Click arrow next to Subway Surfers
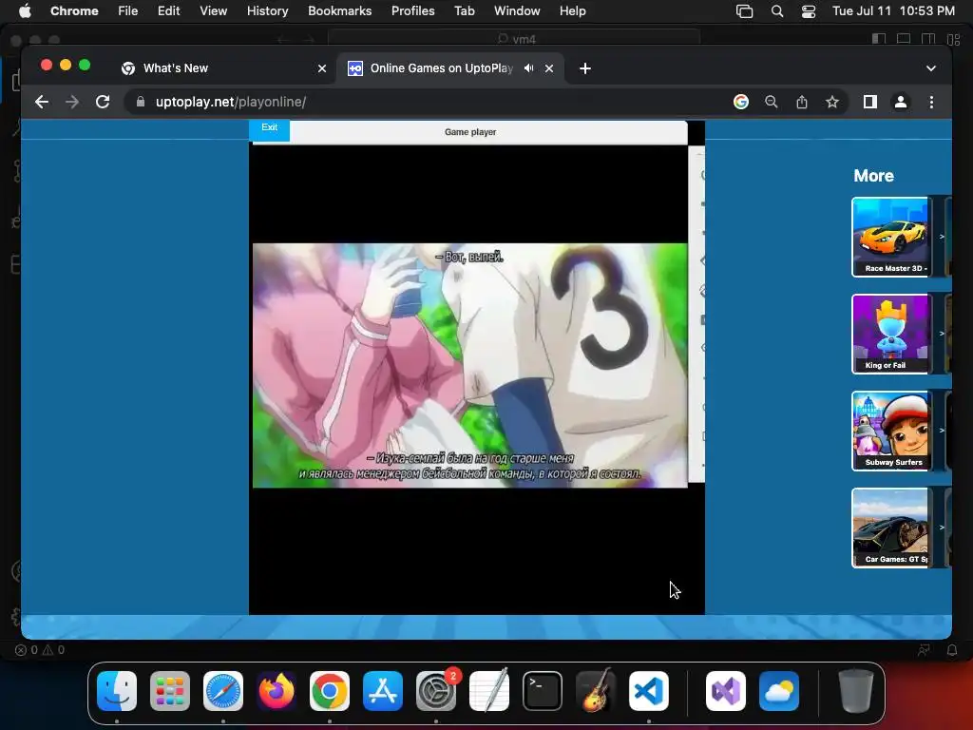Viewport: 973px width, 730px height. click(x=942, y=431)
